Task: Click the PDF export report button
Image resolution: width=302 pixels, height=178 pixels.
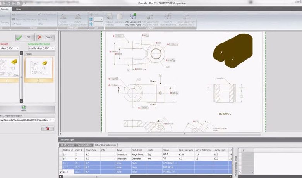Action: (48, 128)
